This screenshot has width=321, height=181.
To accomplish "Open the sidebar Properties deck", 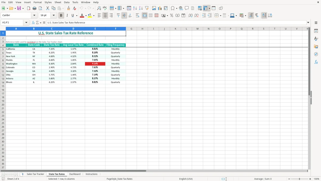I will pyautogui.click(x=316, y=31).
